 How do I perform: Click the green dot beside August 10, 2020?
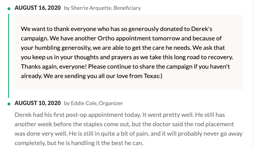tap(9, 104)
